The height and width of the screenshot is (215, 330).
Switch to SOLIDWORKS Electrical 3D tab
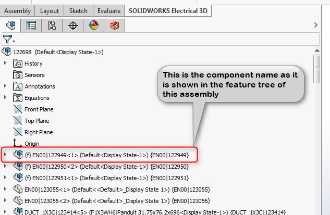click(x=168, y=11)
